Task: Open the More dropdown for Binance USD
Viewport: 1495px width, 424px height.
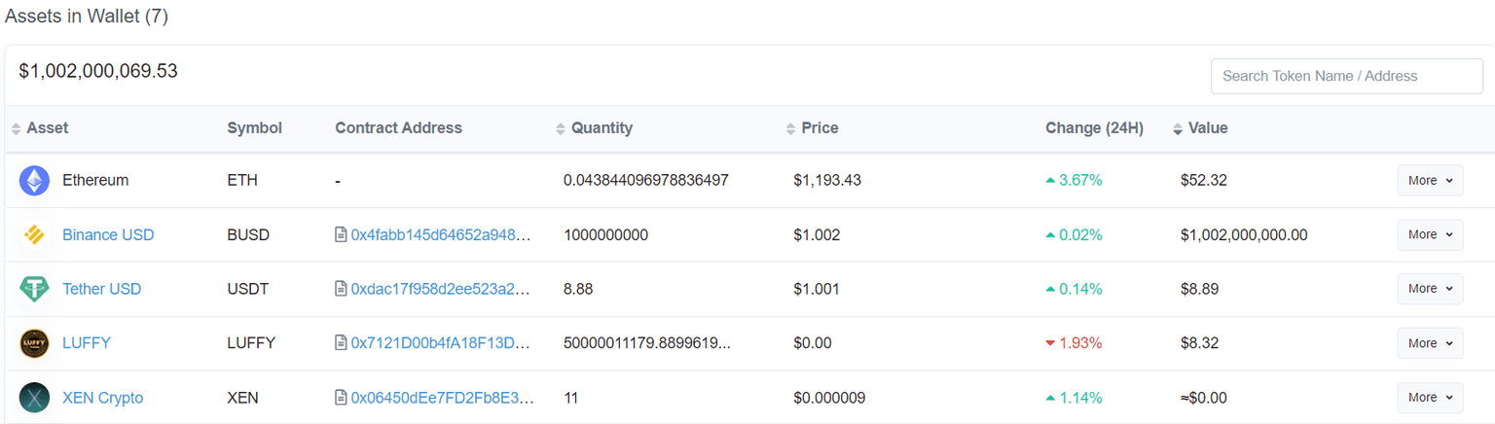Action: pos(1430,234)
